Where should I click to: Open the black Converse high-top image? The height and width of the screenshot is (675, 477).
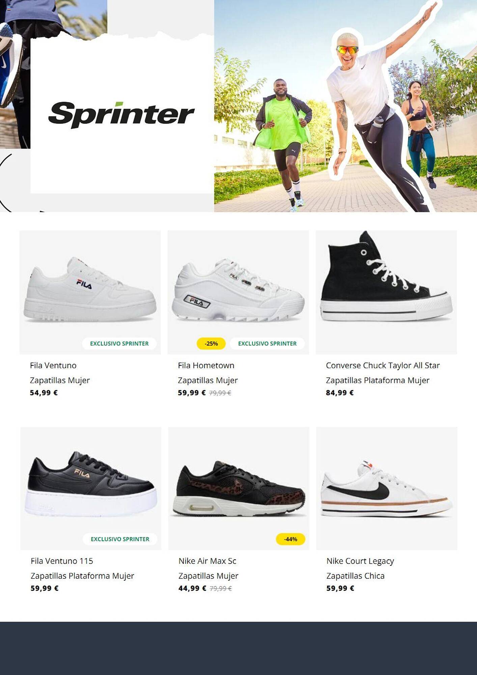pyautogui.click(x=386, y=292)
